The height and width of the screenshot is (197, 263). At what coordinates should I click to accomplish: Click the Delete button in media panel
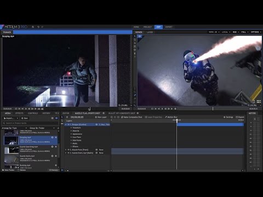click(22, 170)
